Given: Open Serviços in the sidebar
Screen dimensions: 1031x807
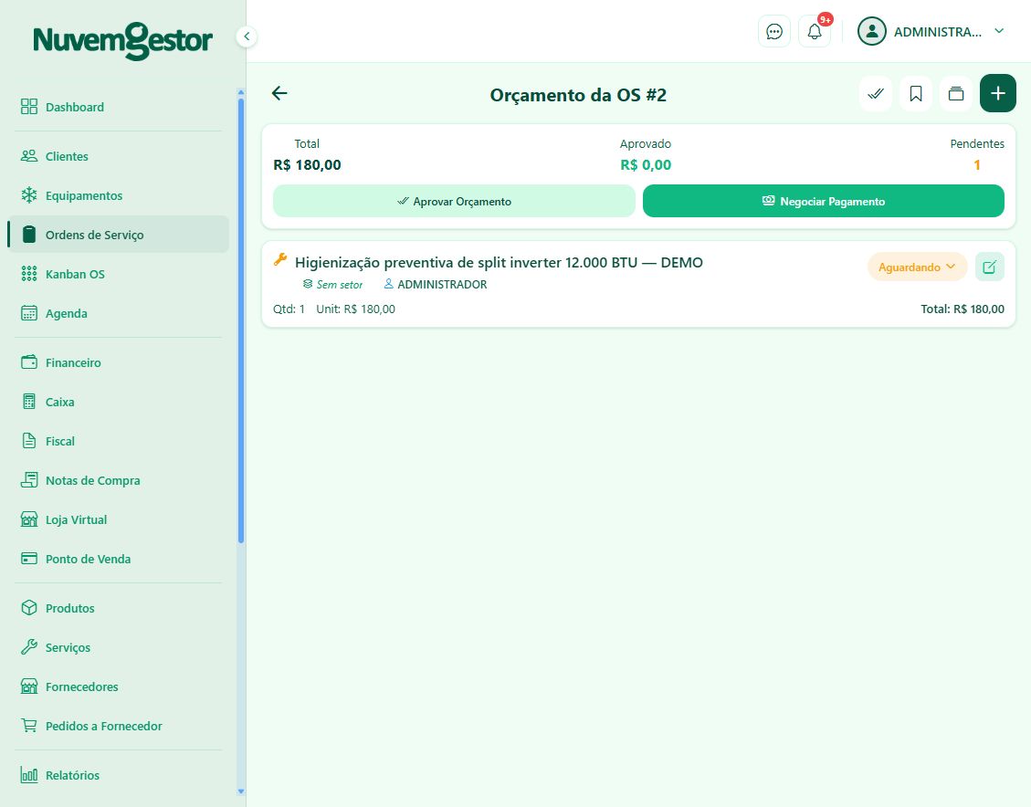Looking at the screenshot, I should click(x=119, y=648).
